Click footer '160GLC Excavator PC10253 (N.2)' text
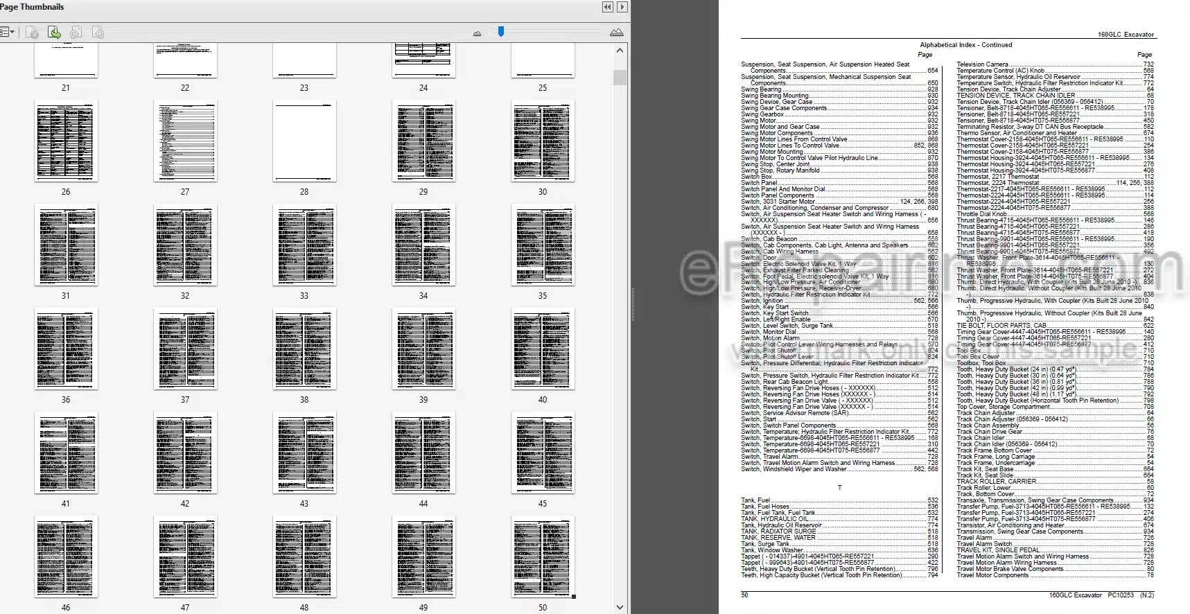This screenshot has height=614, width=1190. 1101,595
